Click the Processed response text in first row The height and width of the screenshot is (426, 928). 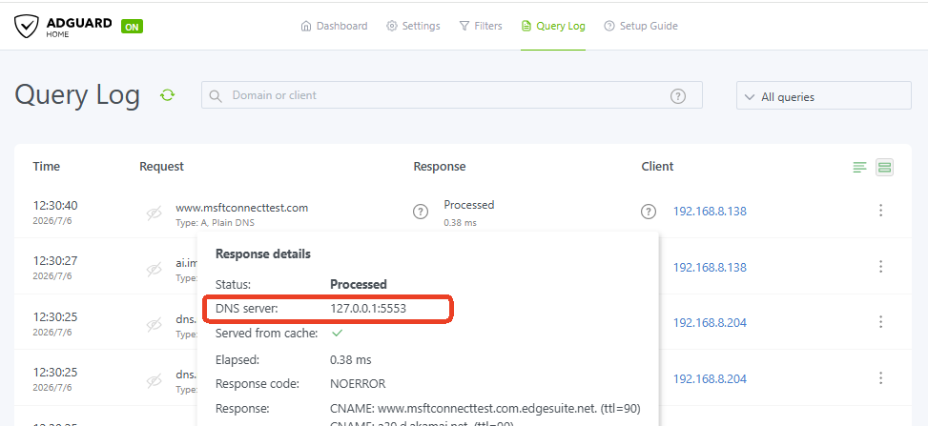pyautogui.click(x=468, y=205)
